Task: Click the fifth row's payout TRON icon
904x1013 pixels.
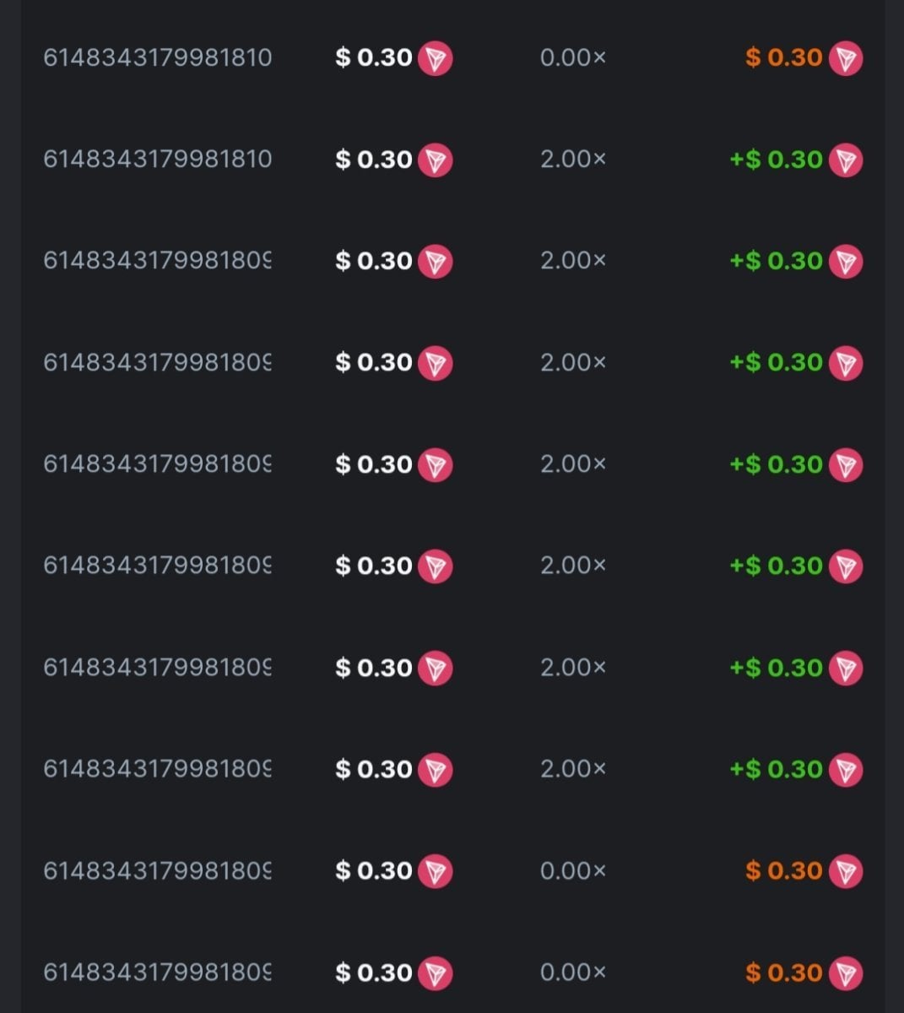Action: pyautogui.click(x=845, y=465)
